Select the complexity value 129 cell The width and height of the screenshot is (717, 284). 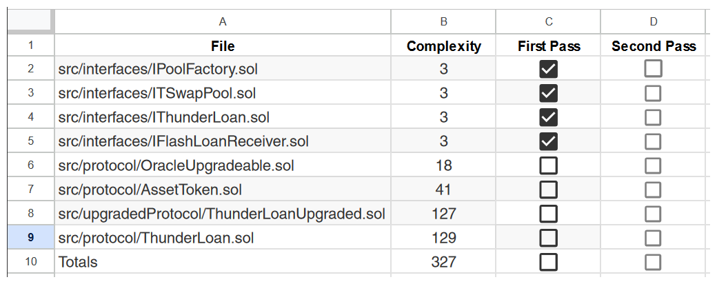[x=443, y=238]
